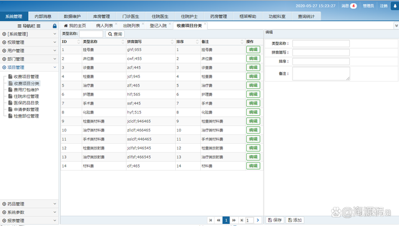Open the 数据维护 top menu
This screenshot has width=399, height=226.
[72, 16]
